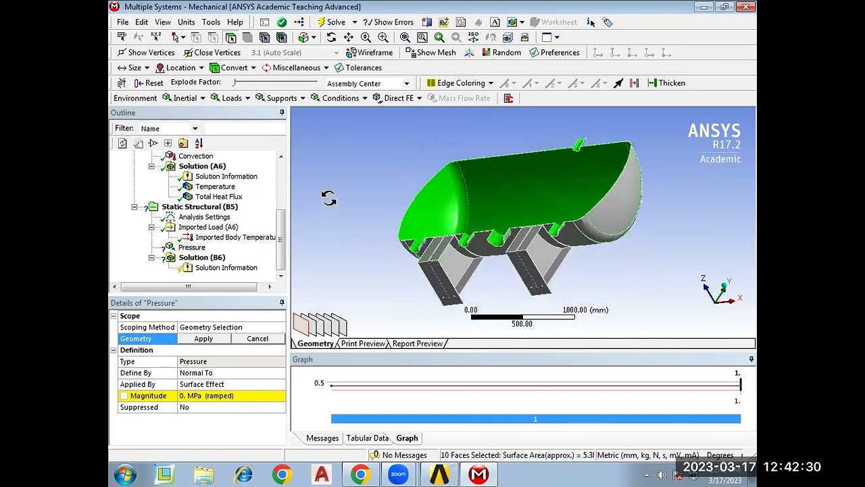Click the Refresh tree icon in Outline
The height and width of the screenshot is (487, 865).
pos(122,143)
